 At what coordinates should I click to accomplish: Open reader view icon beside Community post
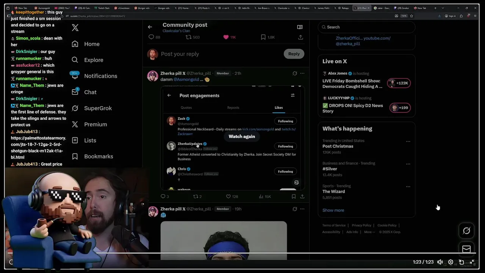(300, 27)
